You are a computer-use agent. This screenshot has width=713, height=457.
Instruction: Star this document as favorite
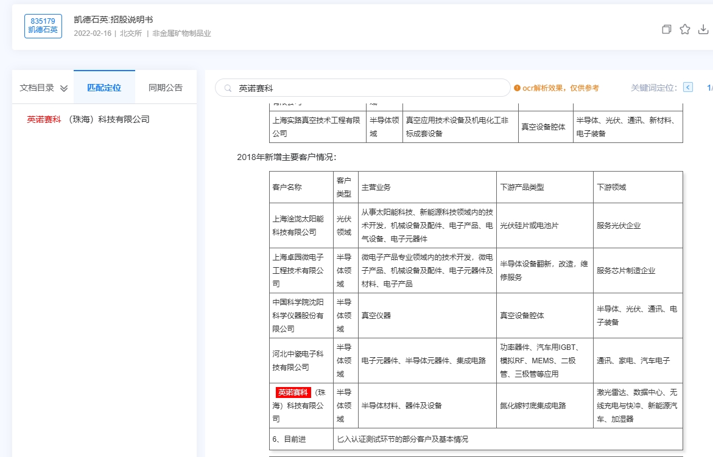tap(685, 29)
